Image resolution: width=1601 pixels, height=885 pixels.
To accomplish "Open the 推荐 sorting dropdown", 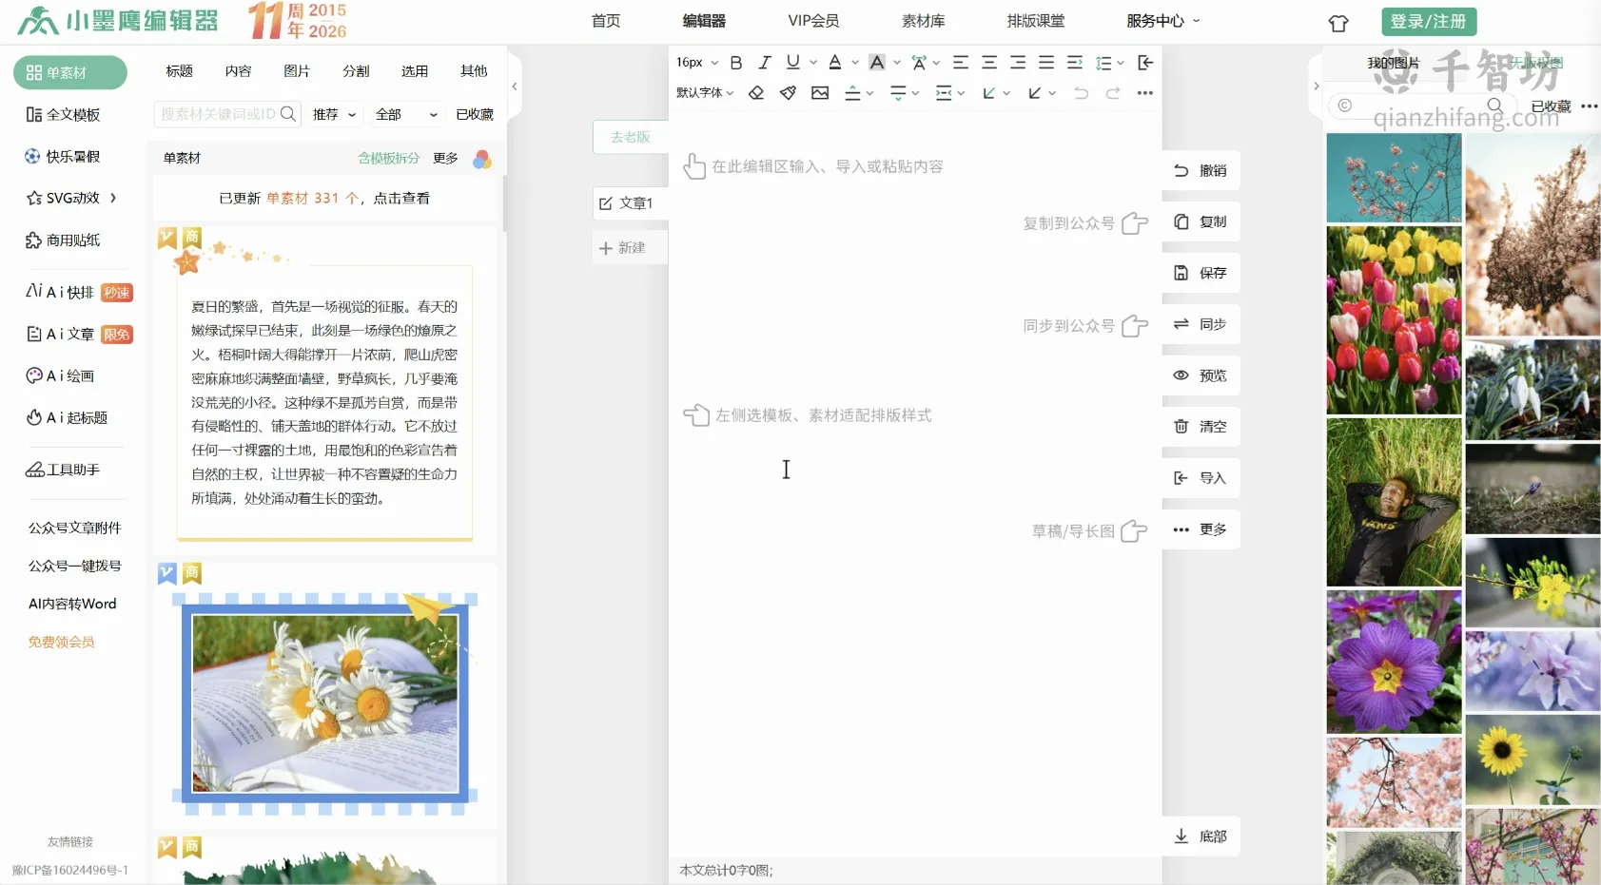I will [x=335, y=114].
